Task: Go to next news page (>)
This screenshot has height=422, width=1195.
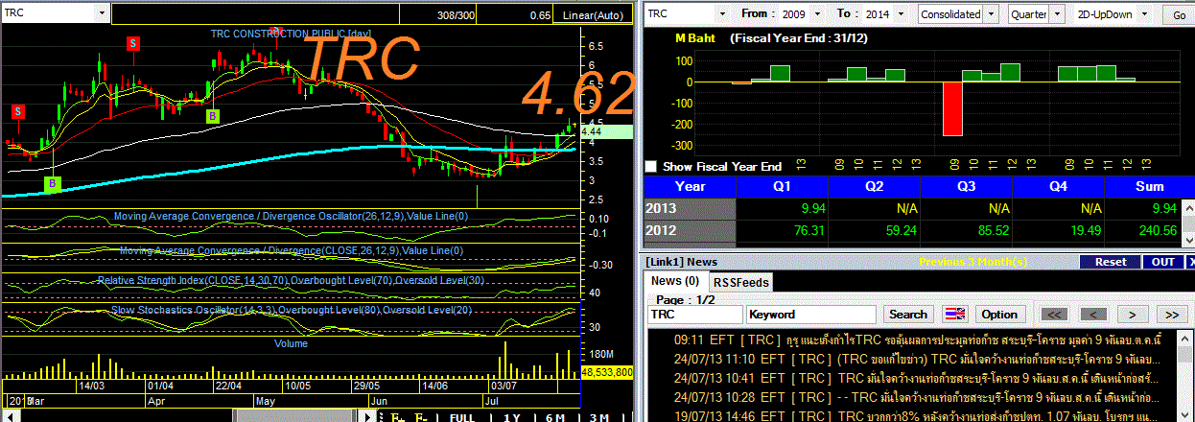Action: (1133, 315)
